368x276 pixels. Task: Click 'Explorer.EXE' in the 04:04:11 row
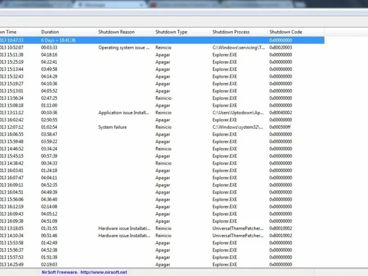[224, 178]
